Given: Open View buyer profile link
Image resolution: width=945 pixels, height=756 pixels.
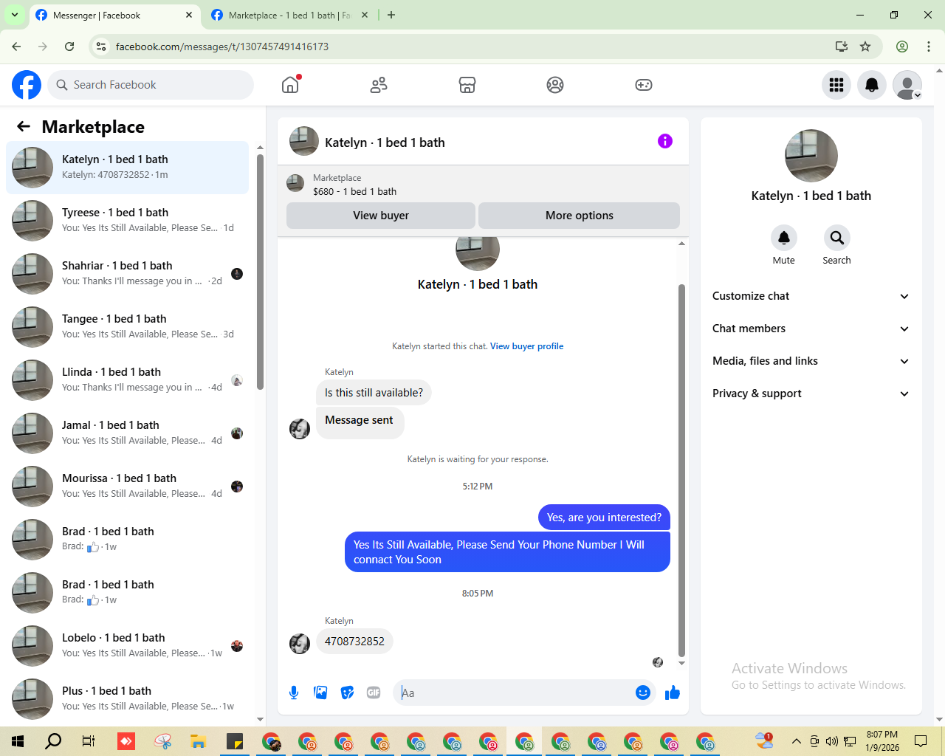Looking at the screenshot, I should pos(526,346).
